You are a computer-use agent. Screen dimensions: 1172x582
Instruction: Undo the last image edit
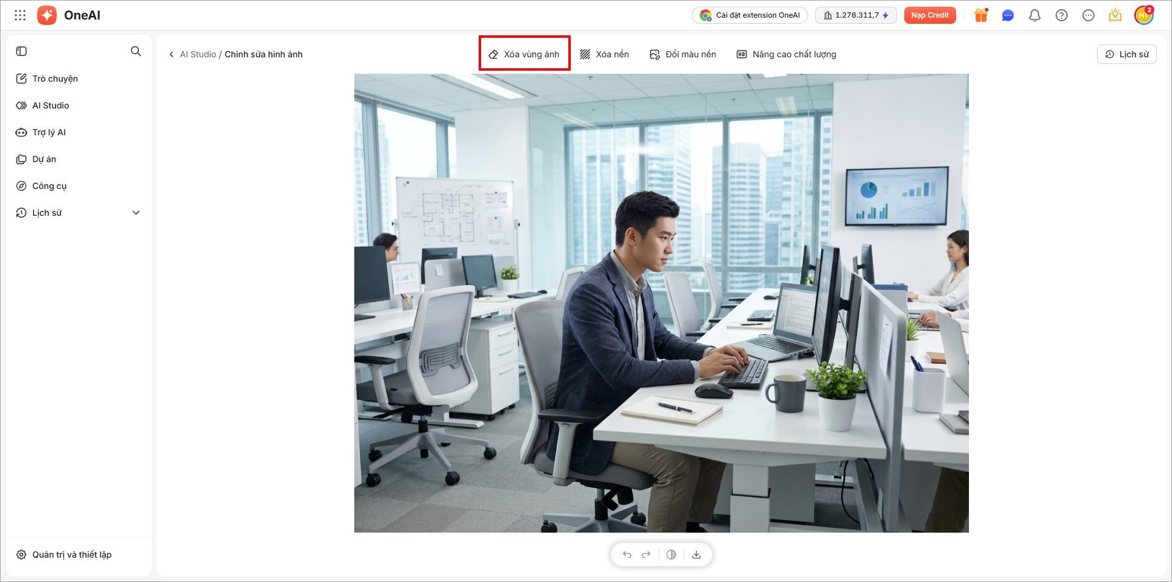click(x=627, y=555)
